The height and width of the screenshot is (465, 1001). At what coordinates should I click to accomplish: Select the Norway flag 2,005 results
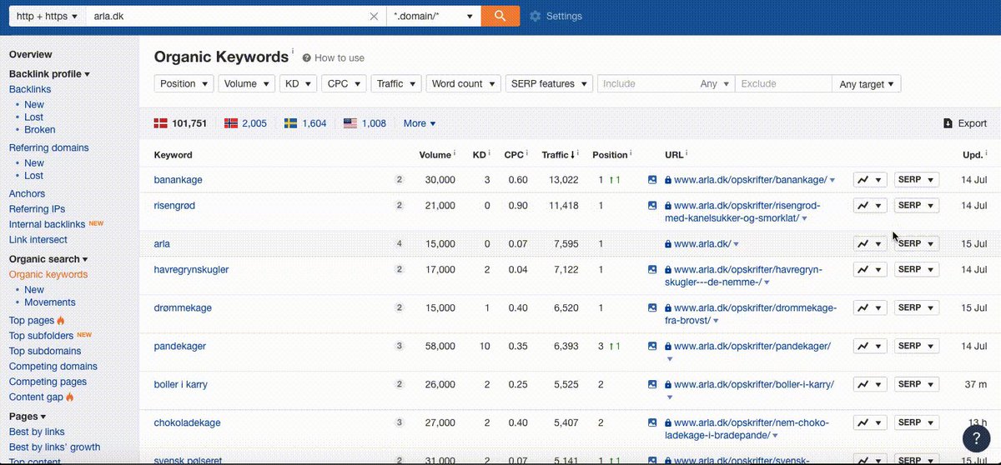[245, 123]
